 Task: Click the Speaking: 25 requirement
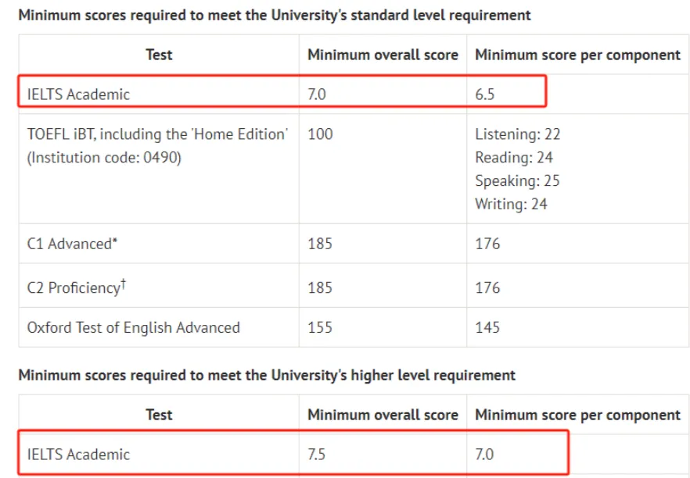(x=517, y=180)
